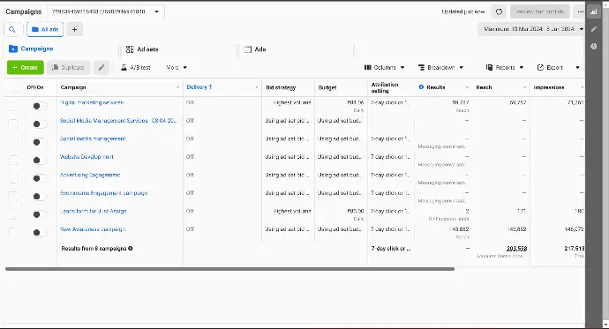The image size is (609, 329).
Task: Click the refresh icon beside Updated just now
Action: click(499, 11)
